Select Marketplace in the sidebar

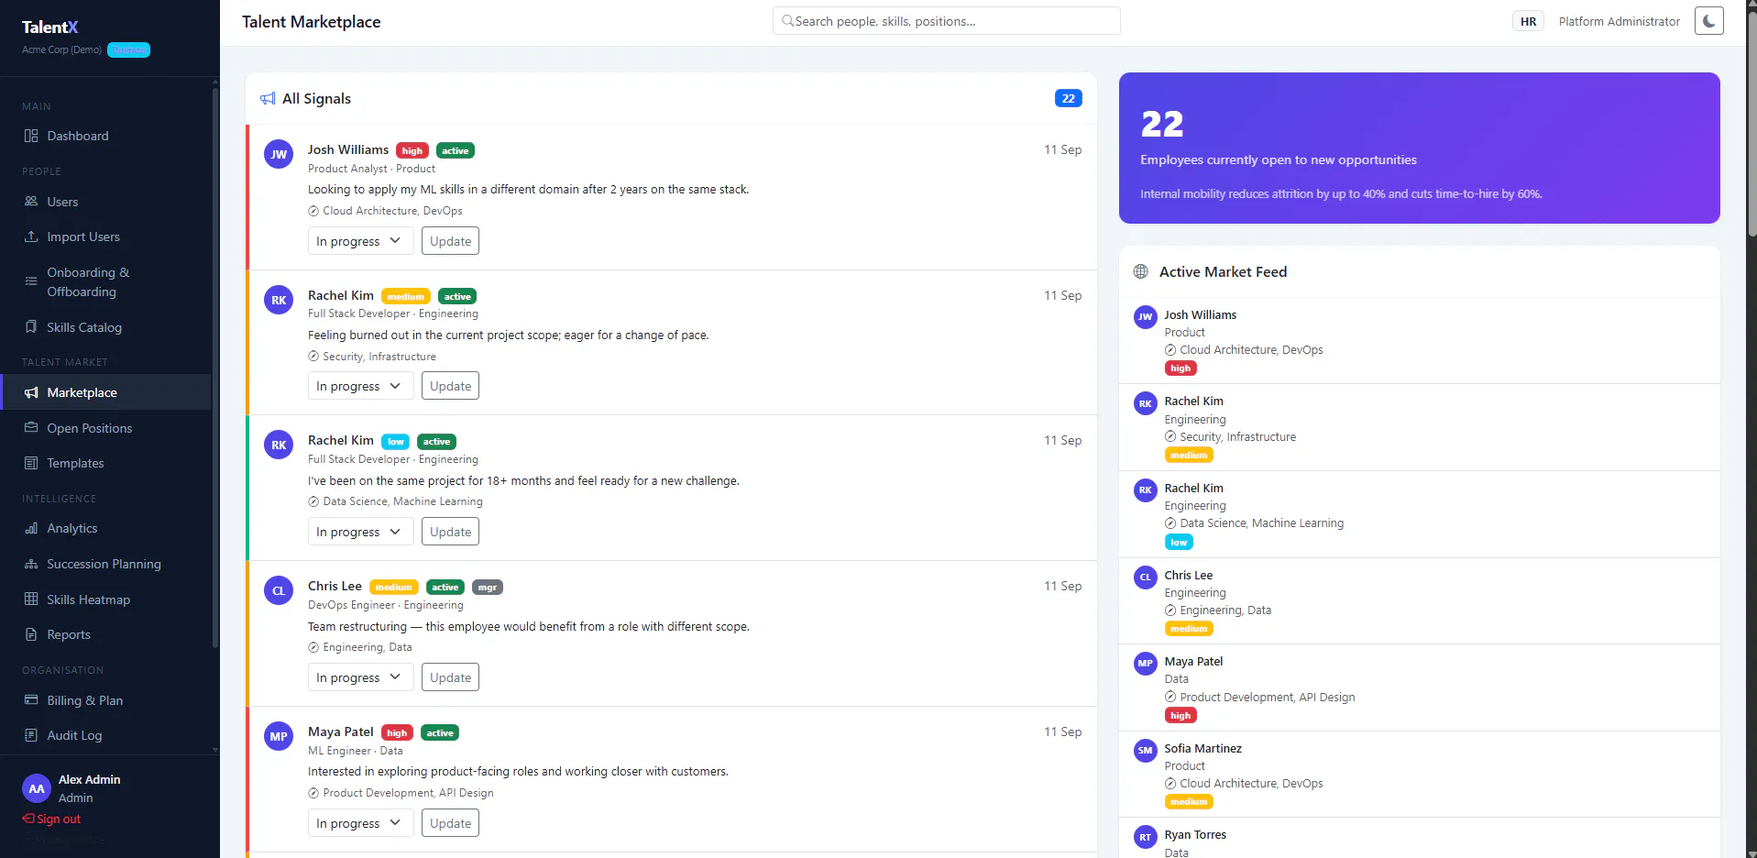point(105,392)
